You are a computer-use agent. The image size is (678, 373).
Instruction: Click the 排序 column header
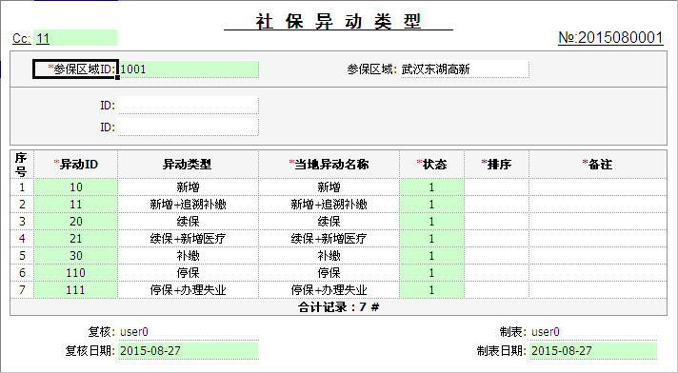[x=496, y=165]
